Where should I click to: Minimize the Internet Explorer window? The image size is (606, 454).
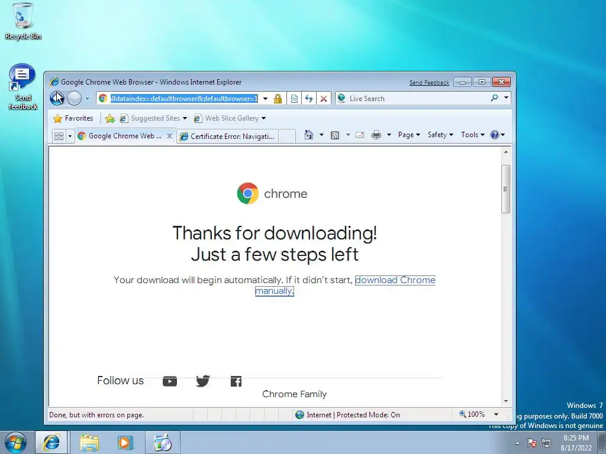[x=462, y=82]
